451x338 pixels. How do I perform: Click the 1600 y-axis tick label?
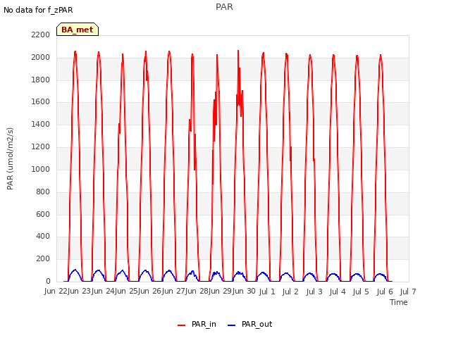click(x=41, y=101)
